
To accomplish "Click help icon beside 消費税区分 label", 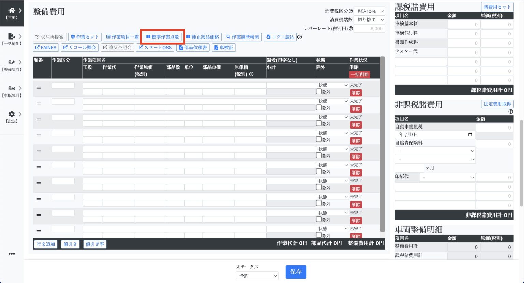I will pos(351,11).
